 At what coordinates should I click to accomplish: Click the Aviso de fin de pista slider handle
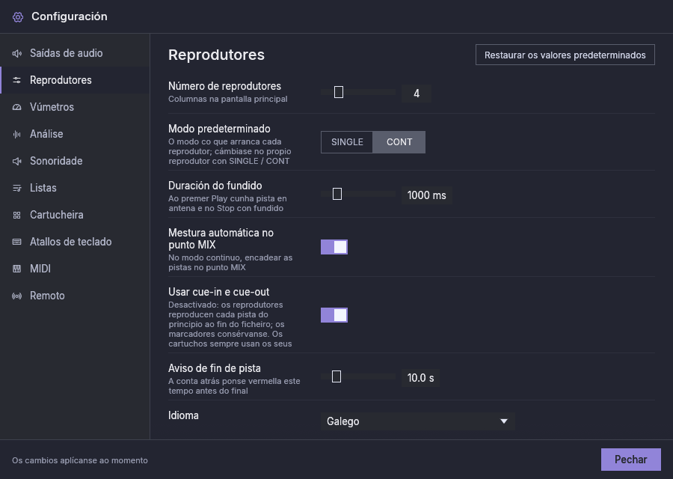pos(336,376)
